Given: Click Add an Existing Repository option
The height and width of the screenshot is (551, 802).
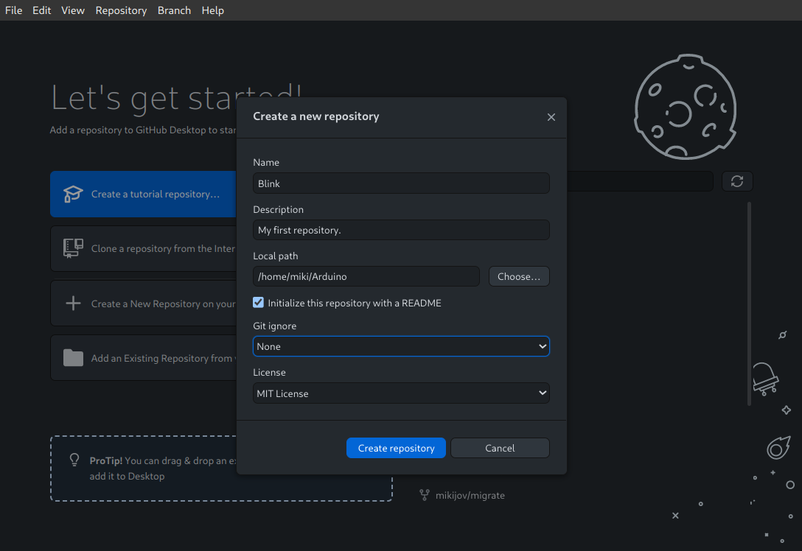Looking at the screenshot, I should pyautogui.click(x=143, y=358).
